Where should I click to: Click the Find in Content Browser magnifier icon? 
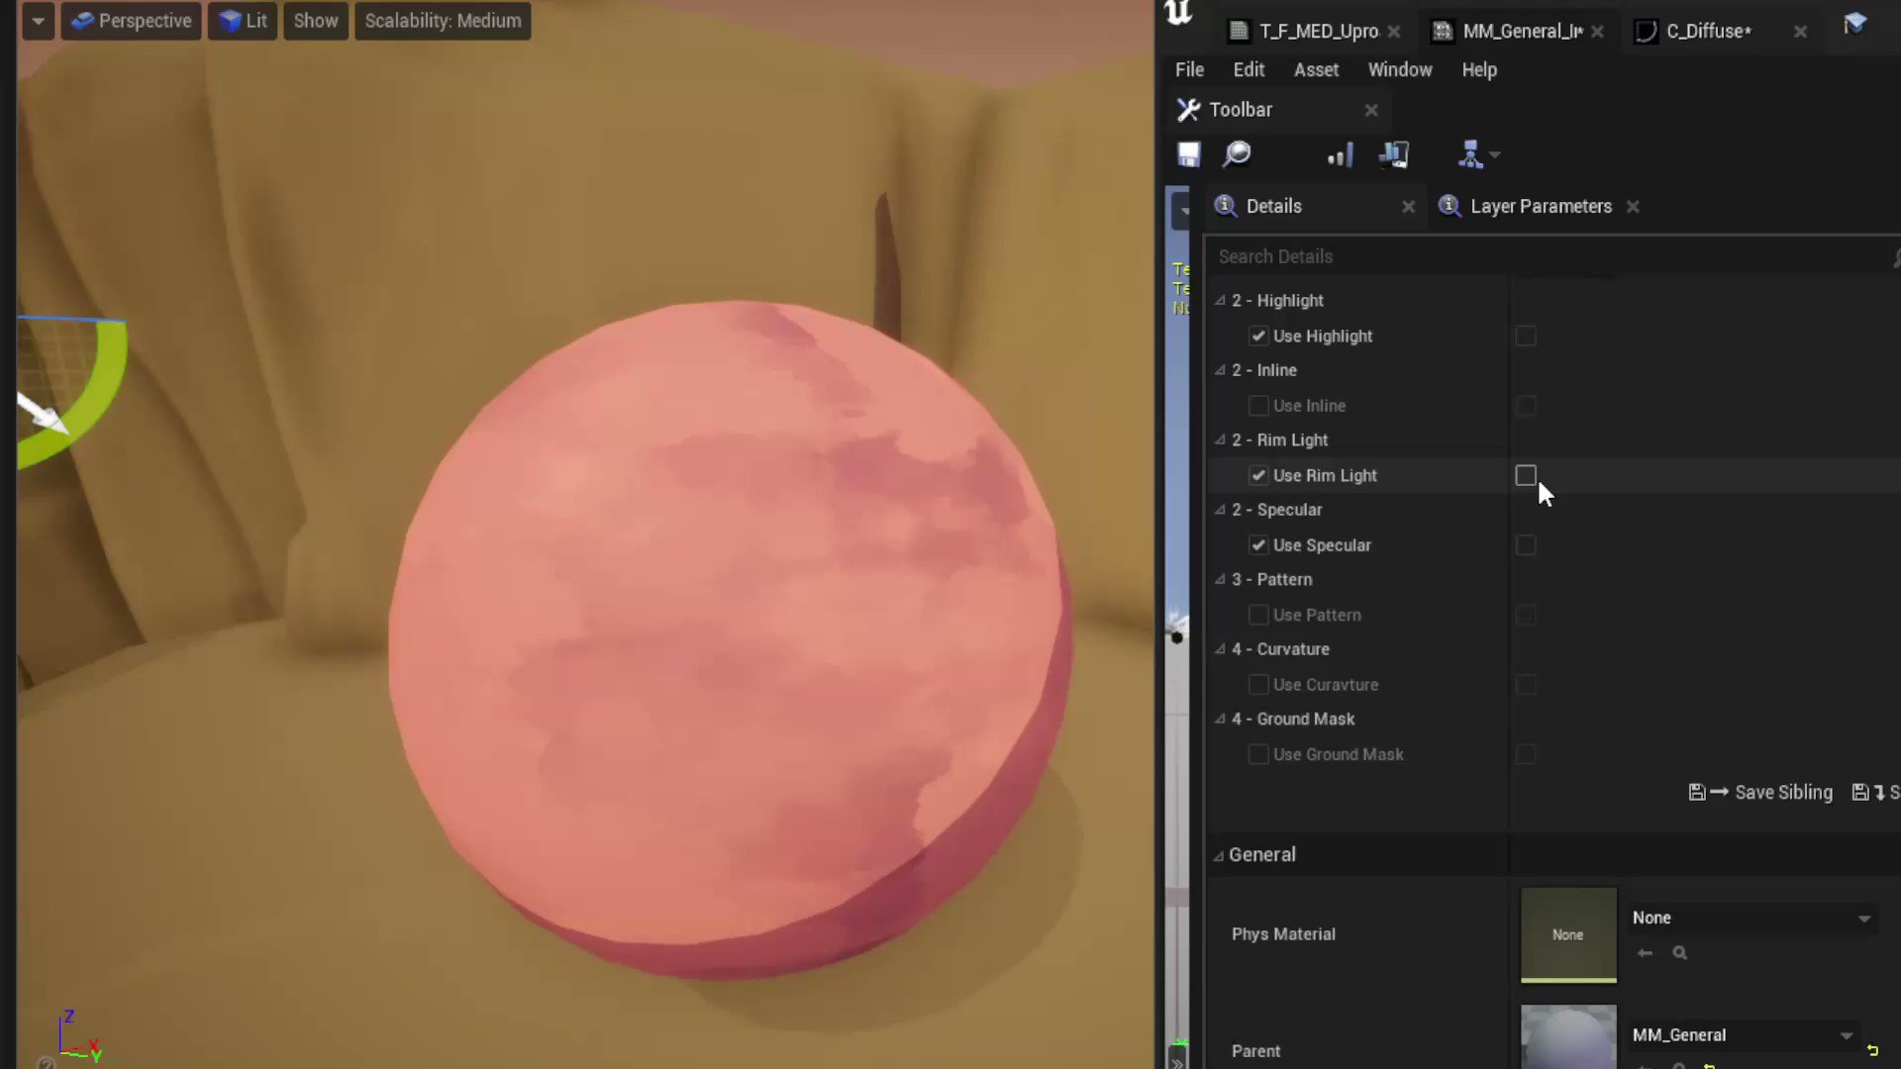1237,154
